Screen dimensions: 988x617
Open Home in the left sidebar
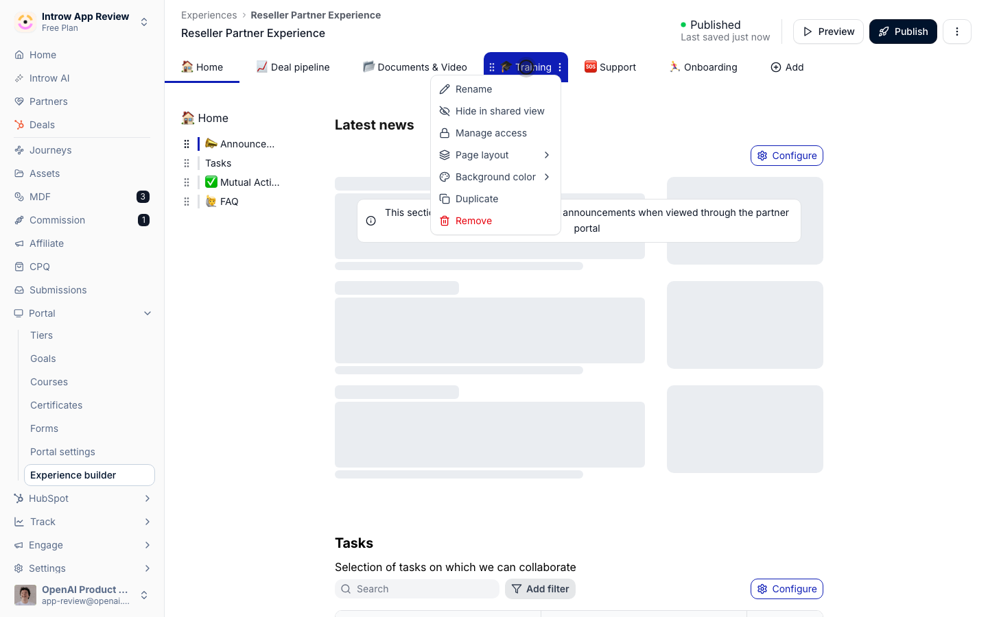(82, 55)
